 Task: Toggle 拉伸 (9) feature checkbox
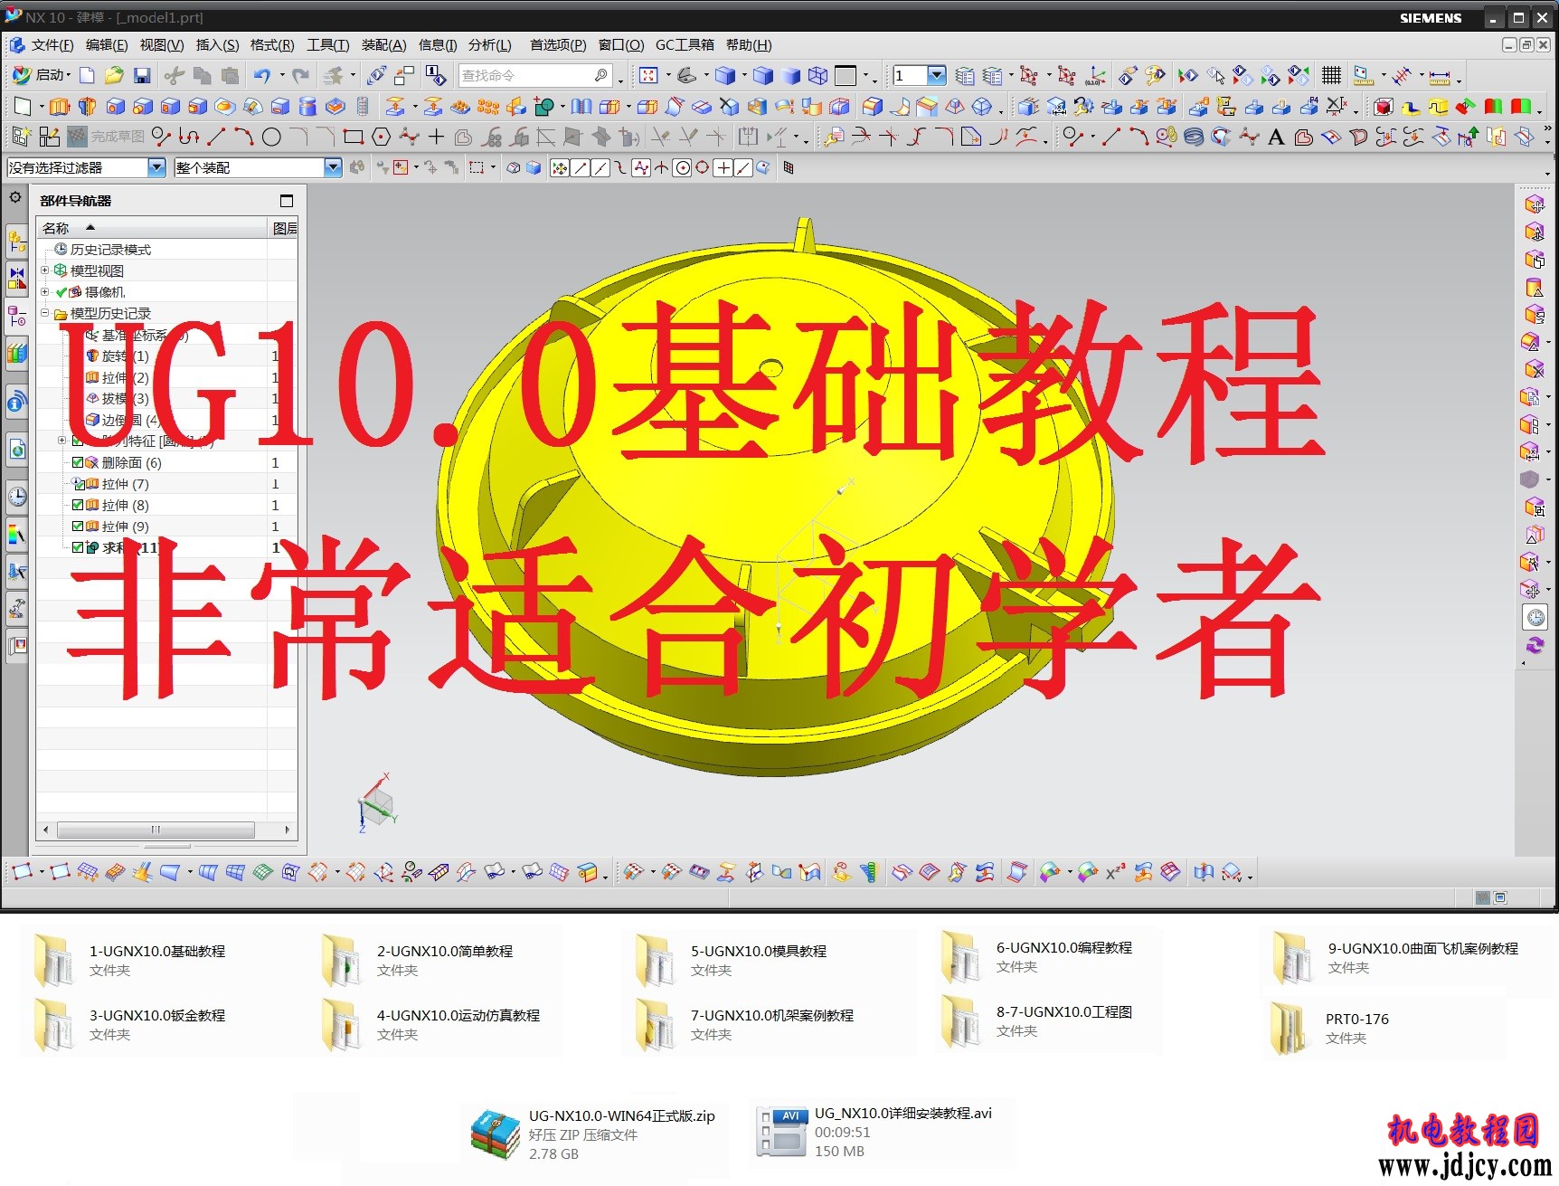tap(78, 527)
